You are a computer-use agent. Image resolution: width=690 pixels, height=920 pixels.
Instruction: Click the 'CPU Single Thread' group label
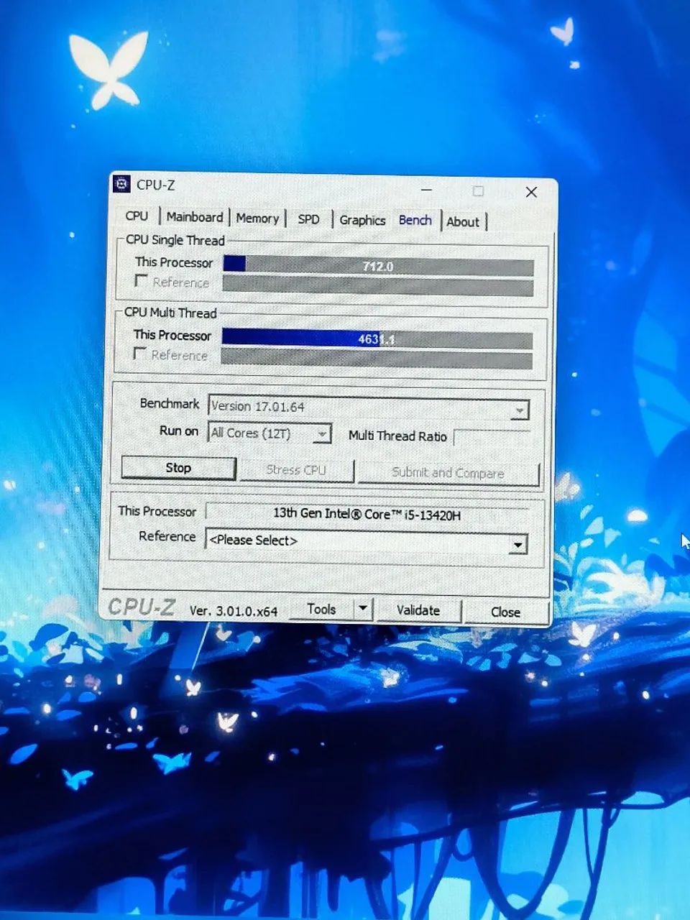pos(175,240)
